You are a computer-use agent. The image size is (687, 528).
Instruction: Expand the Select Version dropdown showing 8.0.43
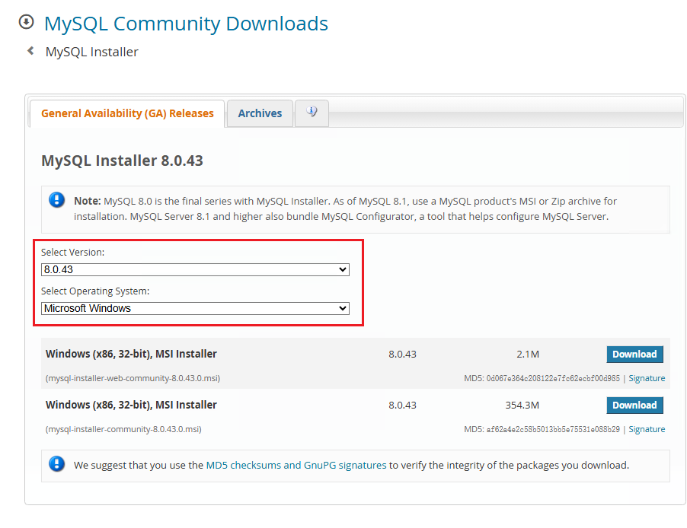pyautogui.click(x=194, y=269)
